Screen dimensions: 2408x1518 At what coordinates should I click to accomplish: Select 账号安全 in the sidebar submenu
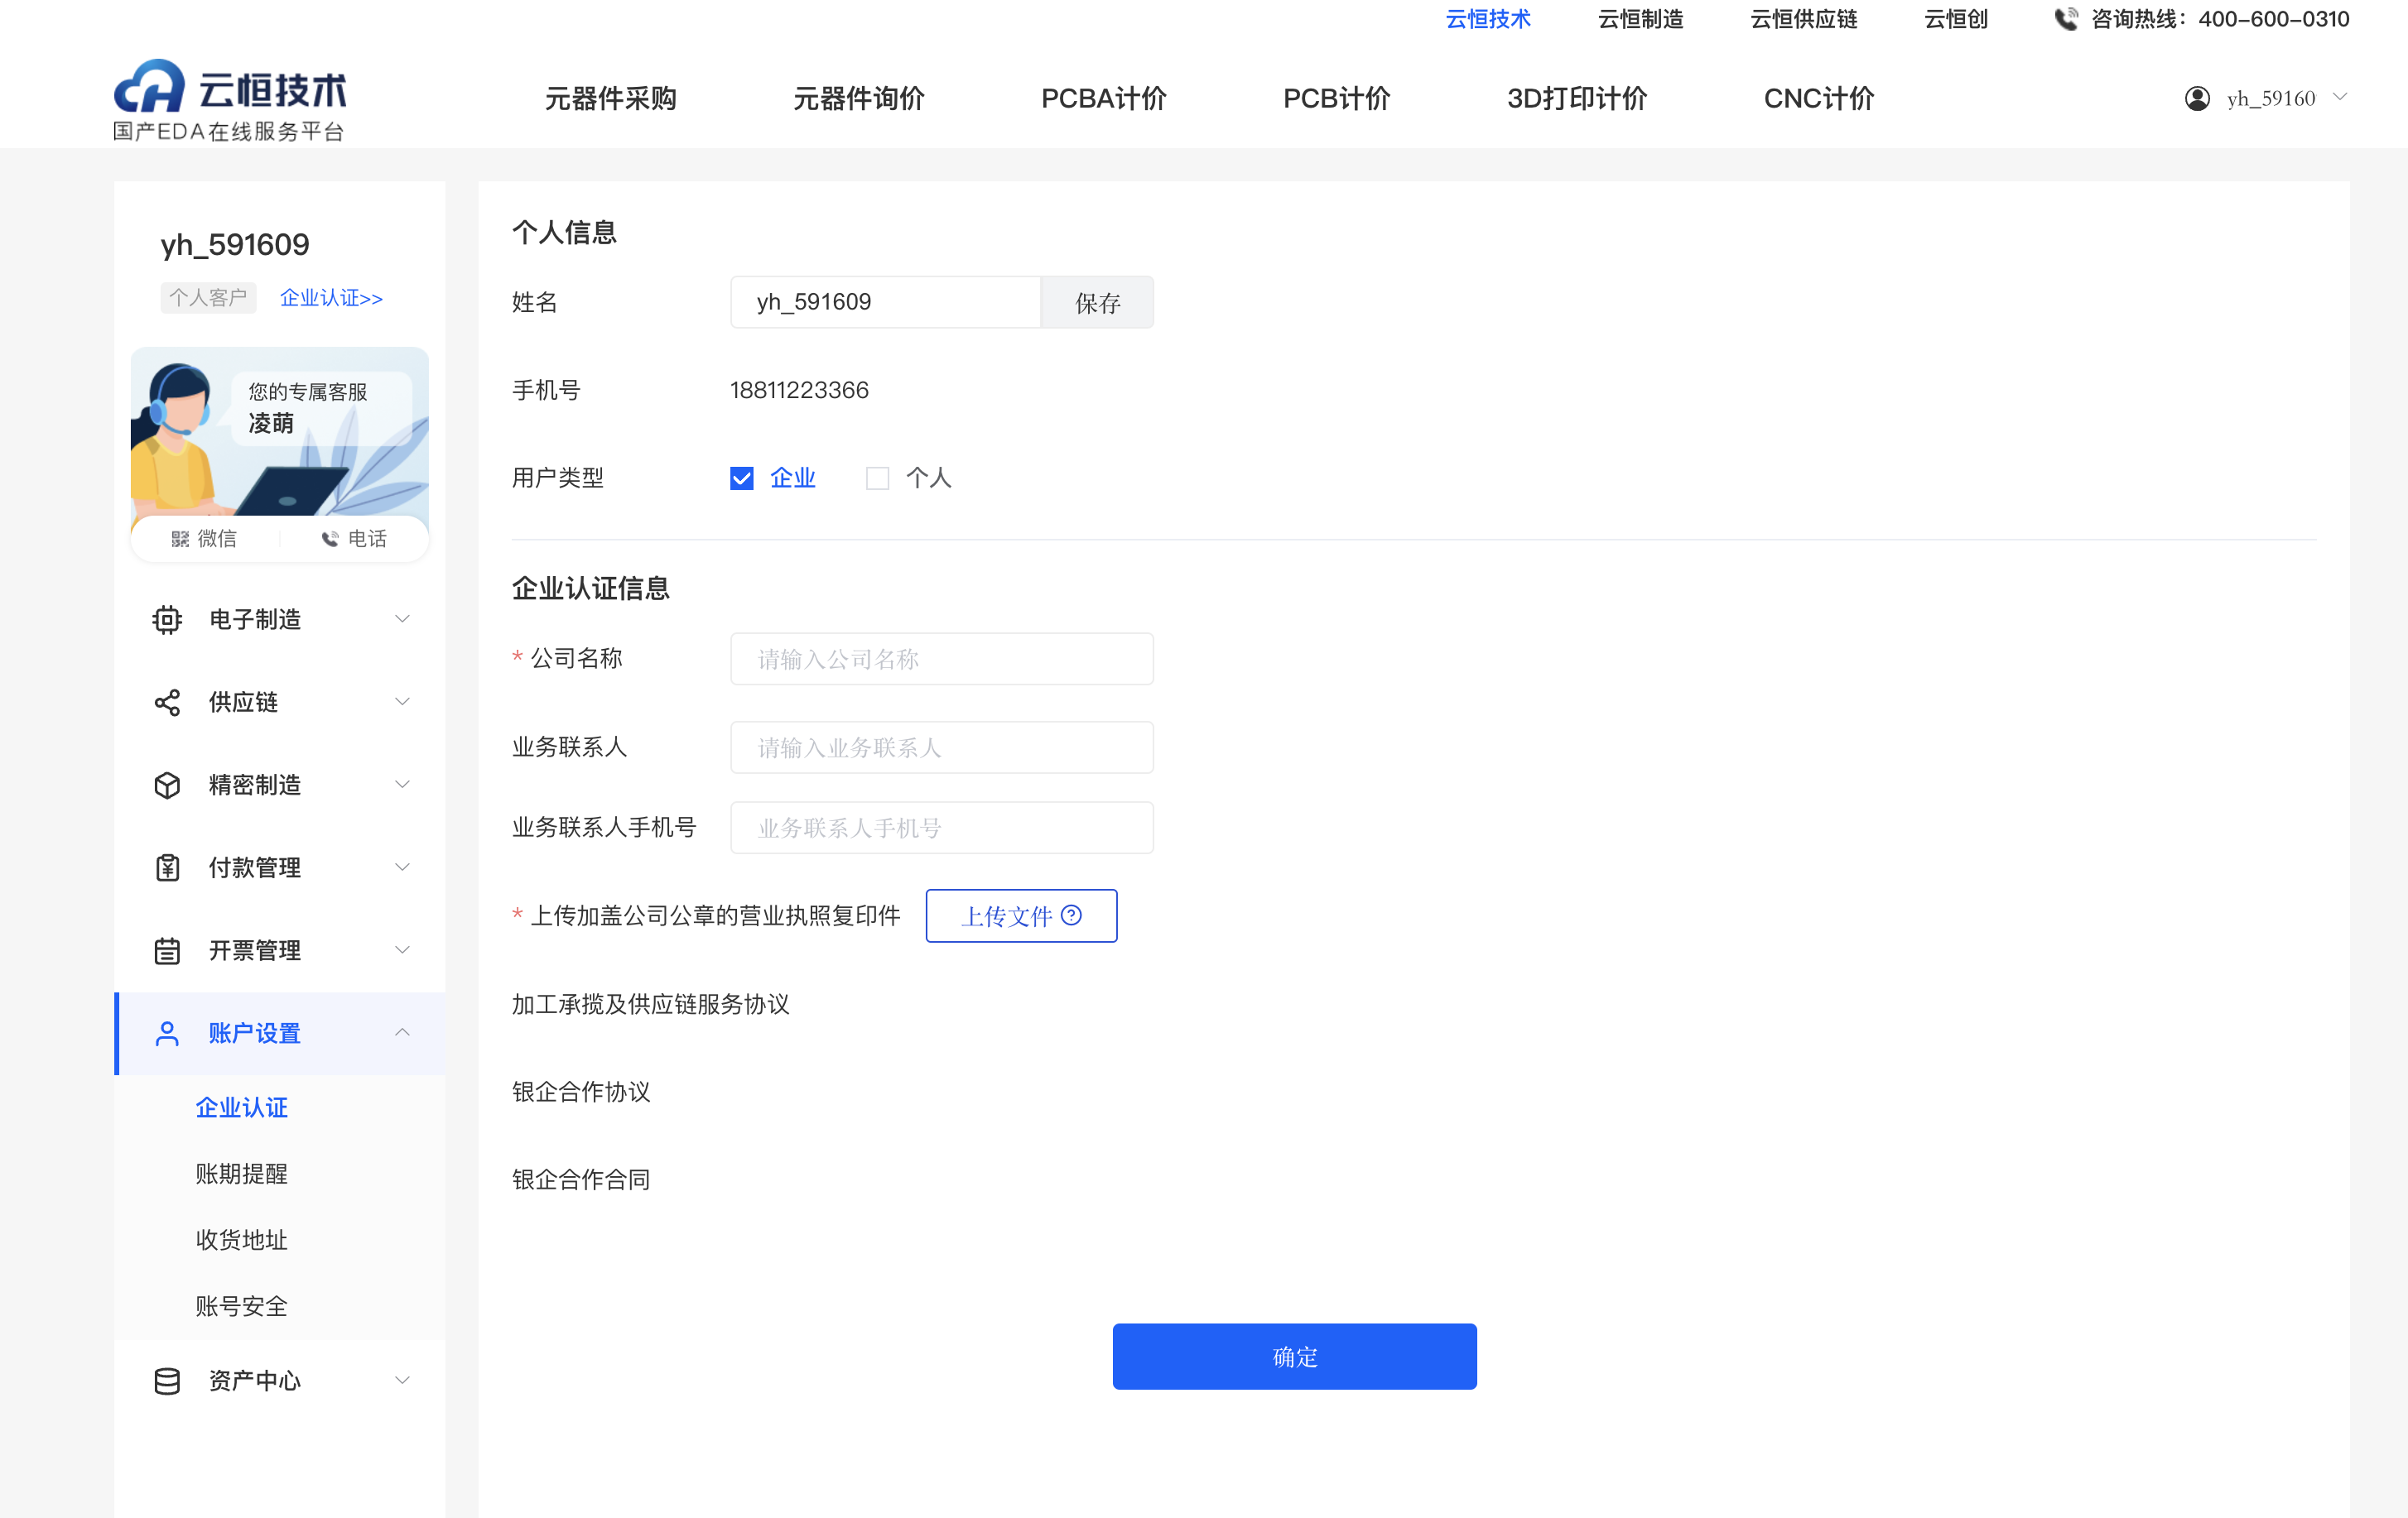pyautogui.click(x=242, y=1306)
